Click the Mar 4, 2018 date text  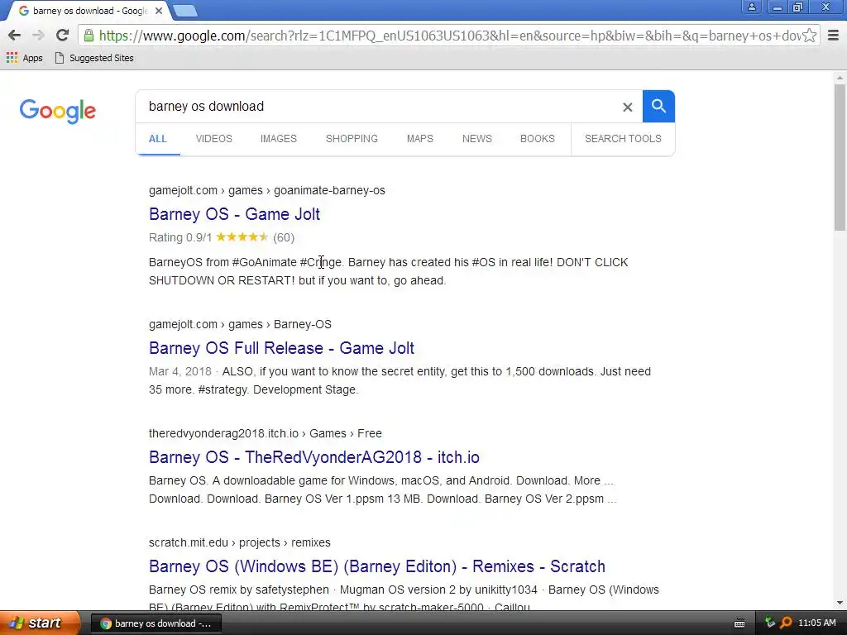tap(179, 371)
